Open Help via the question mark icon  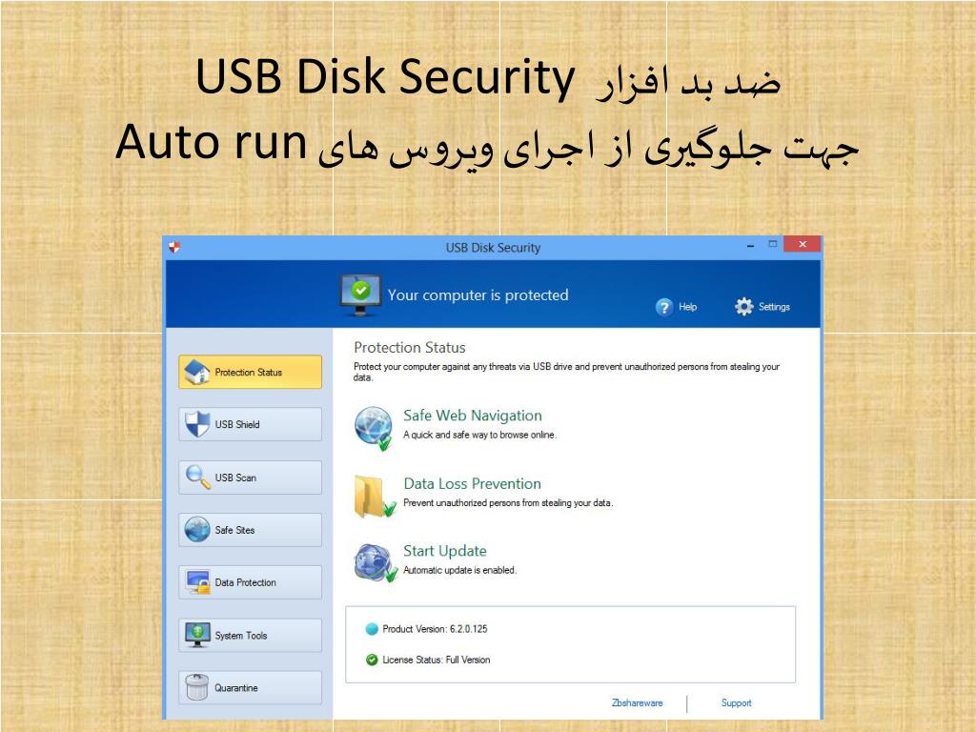click(x=664, y=307)
